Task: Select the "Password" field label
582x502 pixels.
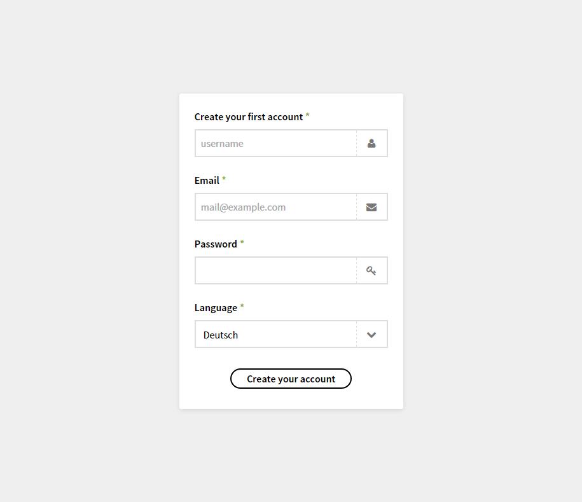Action: click(x=216, y=244)
